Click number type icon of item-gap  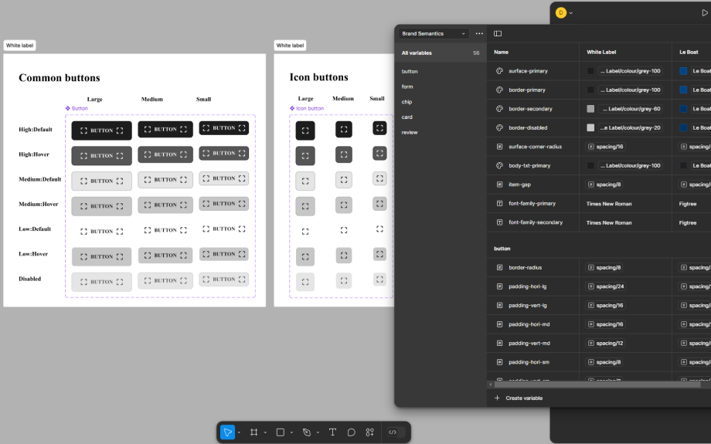coord(499,185)
